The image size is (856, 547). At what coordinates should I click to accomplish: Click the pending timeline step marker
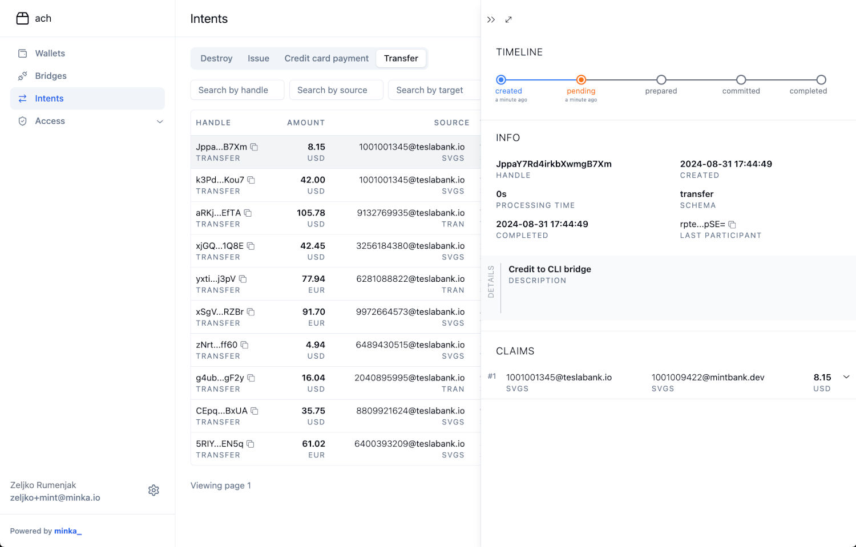tap(581, 80)
